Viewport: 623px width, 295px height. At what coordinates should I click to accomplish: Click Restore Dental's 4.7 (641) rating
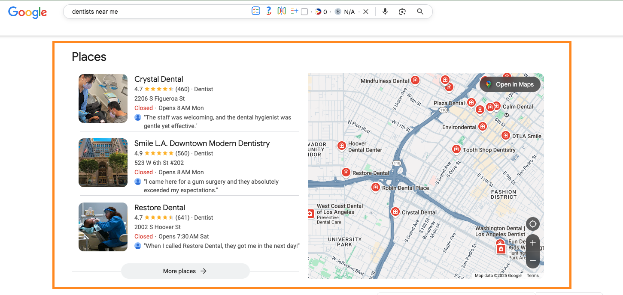162,218
